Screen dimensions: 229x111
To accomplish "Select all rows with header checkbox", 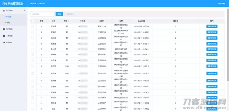I will pyautogui.click(x=33, y=21).
